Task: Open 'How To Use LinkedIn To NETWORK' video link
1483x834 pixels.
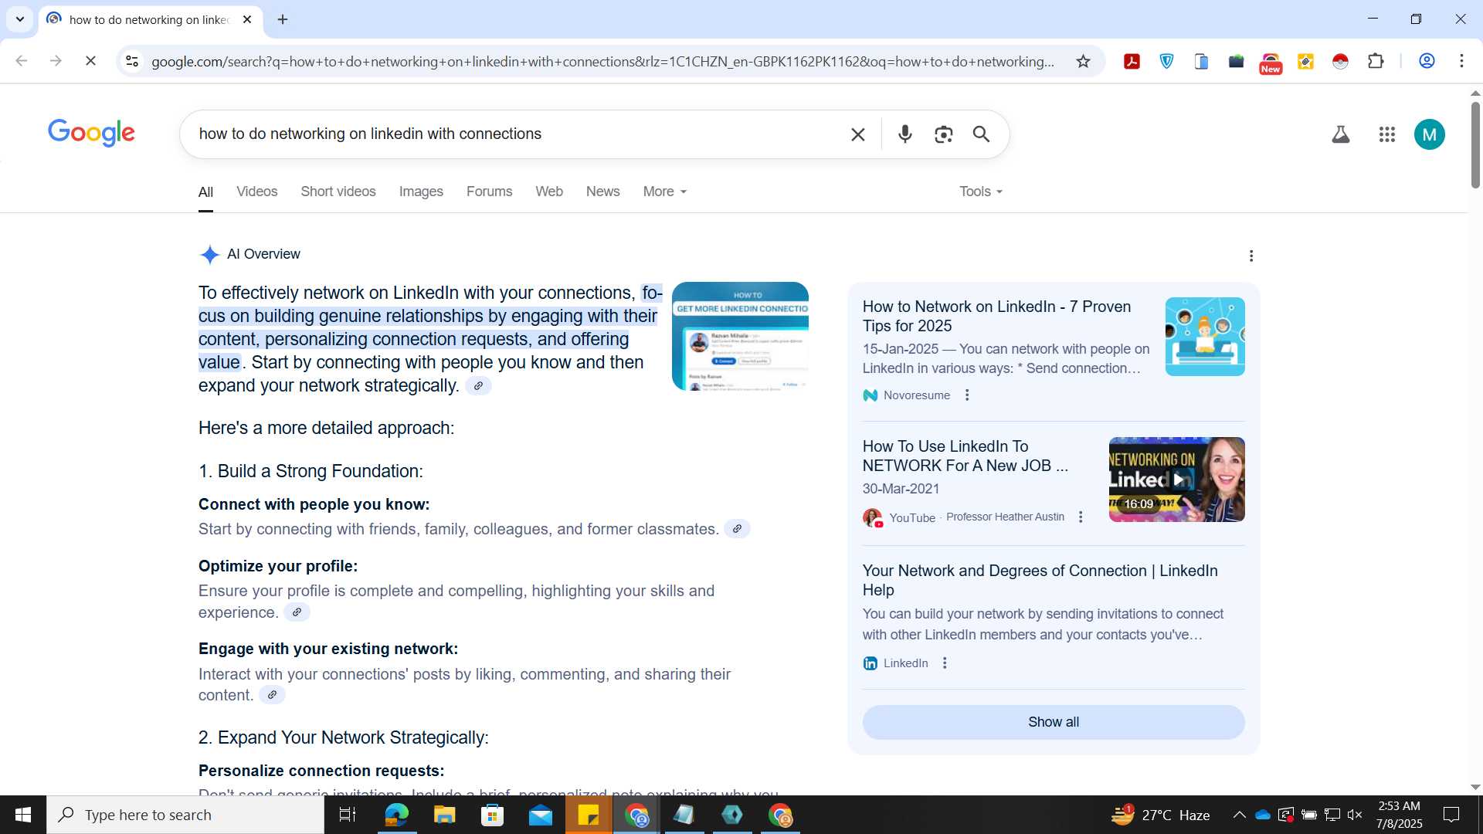Action: 965,456
